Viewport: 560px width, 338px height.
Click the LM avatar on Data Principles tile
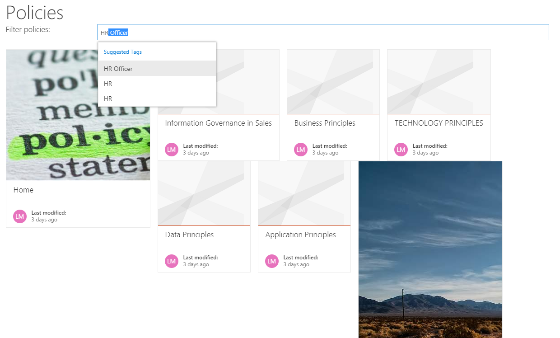click(171, 261)
